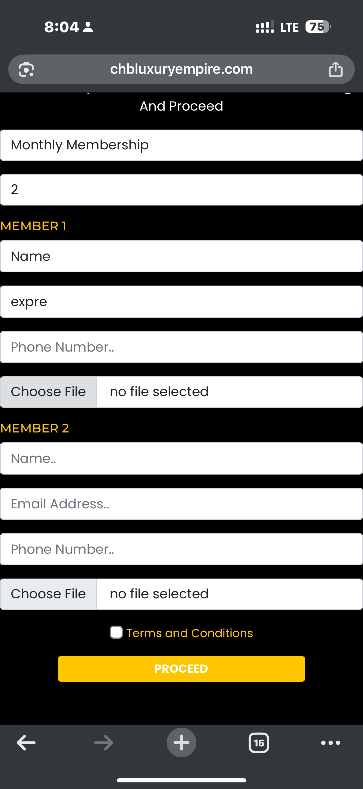Go back with the browser back arrow
The height and width of the screenshot is (789, 363).
(26, 743)
